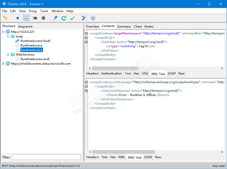Toggle SSL Proxying lock icon
Screen dimensions: 227x169
coord(26,18)
